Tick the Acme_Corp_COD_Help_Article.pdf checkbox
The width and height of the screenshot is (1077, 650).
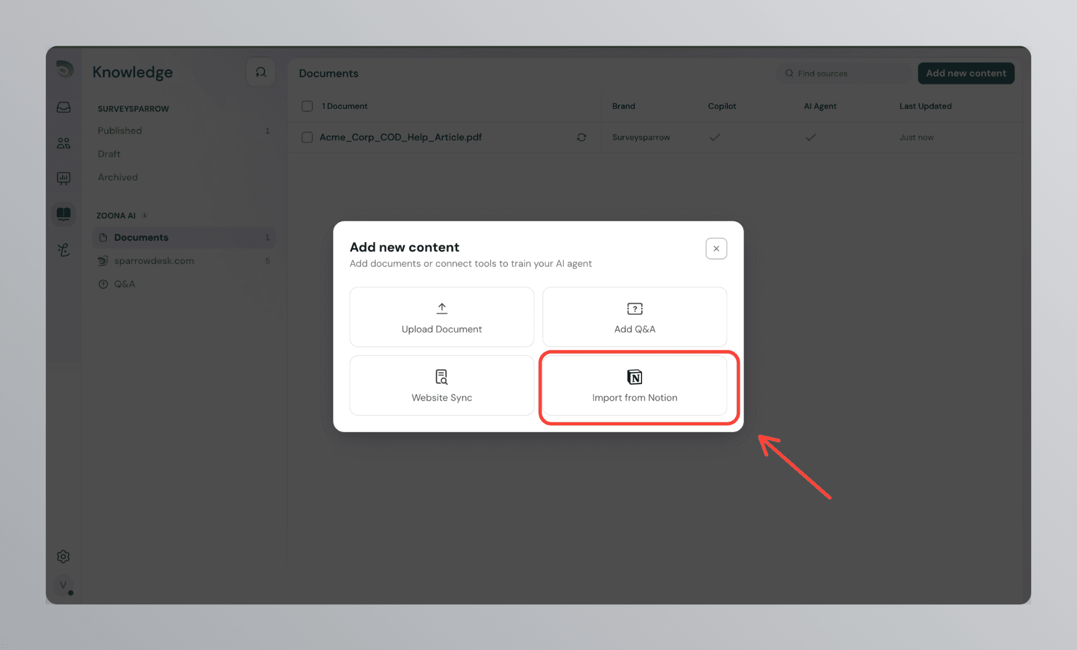(307, 137)
